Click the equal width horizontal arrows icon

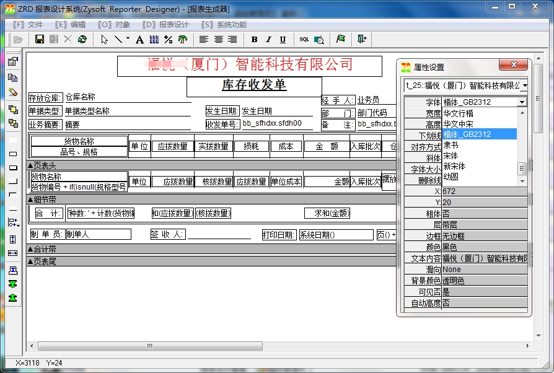[x=13, y=253]
